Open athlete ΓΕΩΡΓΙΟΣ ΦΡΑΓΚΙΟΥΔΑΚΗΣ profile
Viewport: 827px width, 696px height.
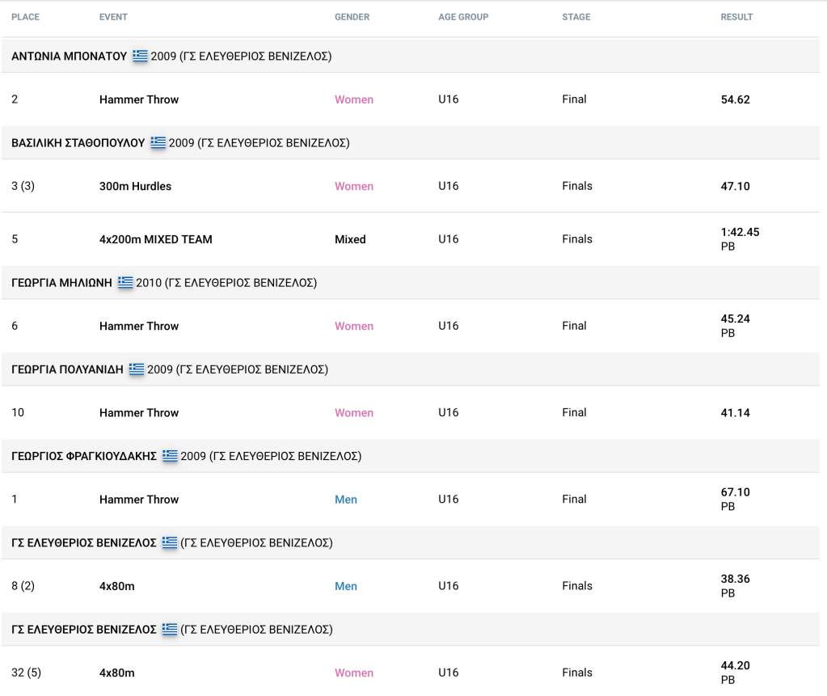84,456
